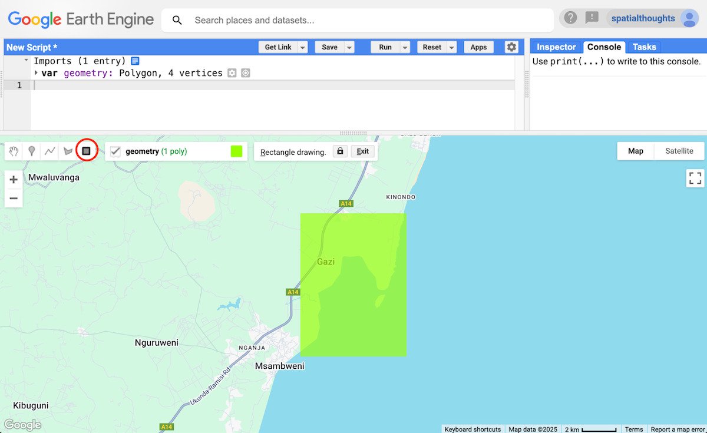The height and width of the screenshot is (433, 707).
Task: Open the Code Editor settings gear
Action: [x=511, y=47]
